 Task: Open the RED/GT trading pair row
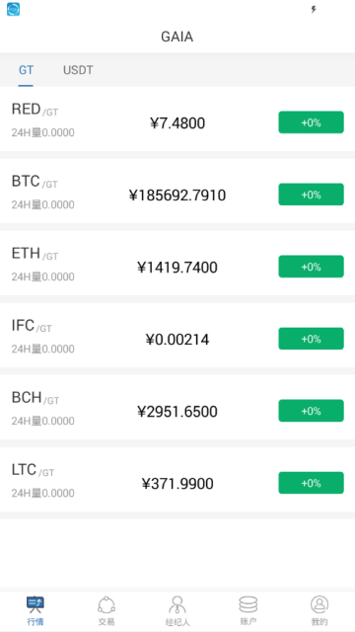(177, 118)
